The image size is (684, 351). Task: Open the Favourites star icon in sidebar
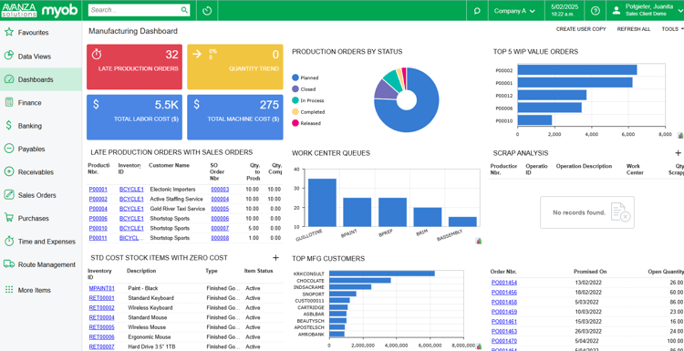click(8, 32)
